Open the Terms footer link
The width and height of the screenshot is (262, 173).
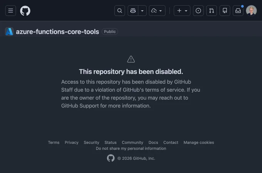[54, 143]
